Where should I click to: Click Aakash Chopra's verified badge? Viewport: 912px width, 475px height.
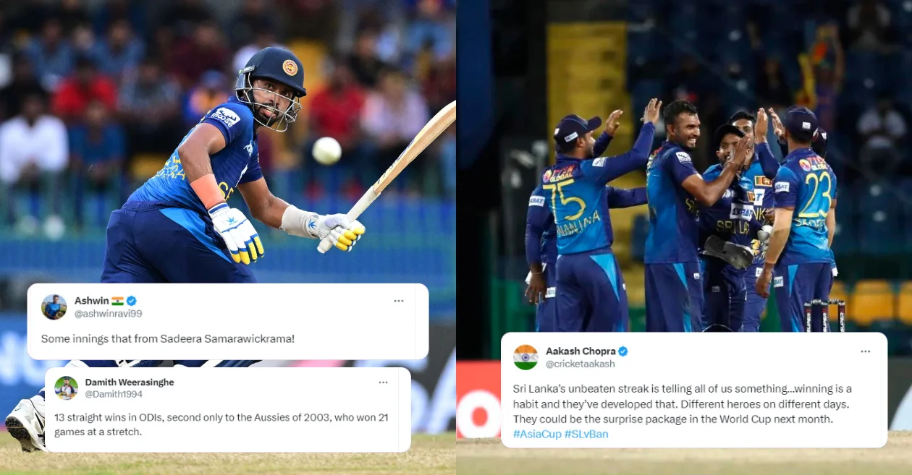622,351
